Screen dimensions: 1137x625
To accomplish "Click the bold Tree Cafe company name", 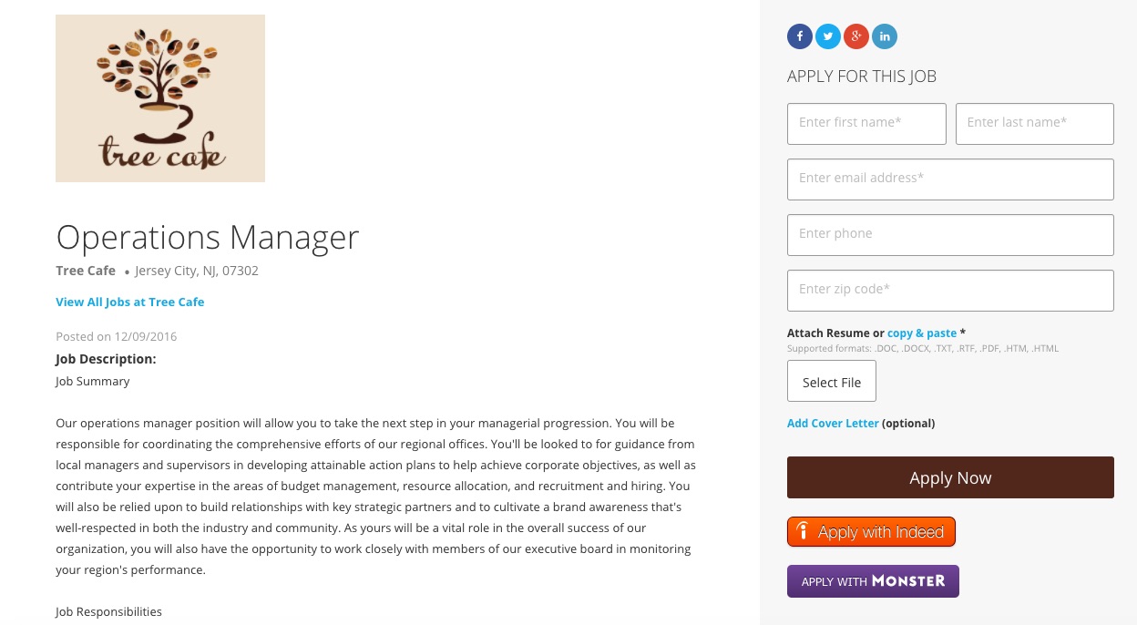I will click(x=86, y=271).
